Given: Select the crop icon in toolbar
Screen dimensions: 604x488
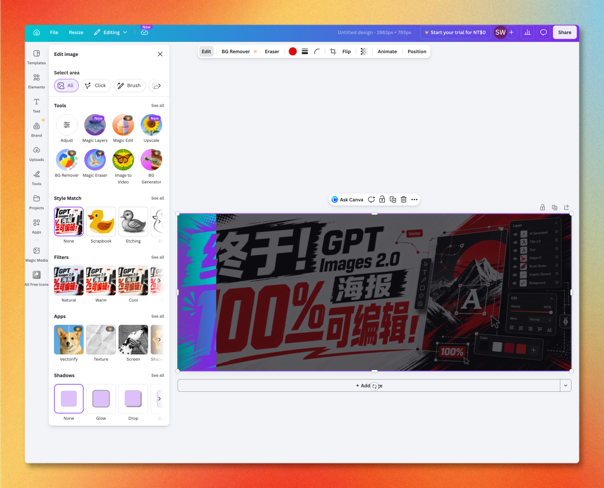Looking at the screenshot, I should coord(333,51).
